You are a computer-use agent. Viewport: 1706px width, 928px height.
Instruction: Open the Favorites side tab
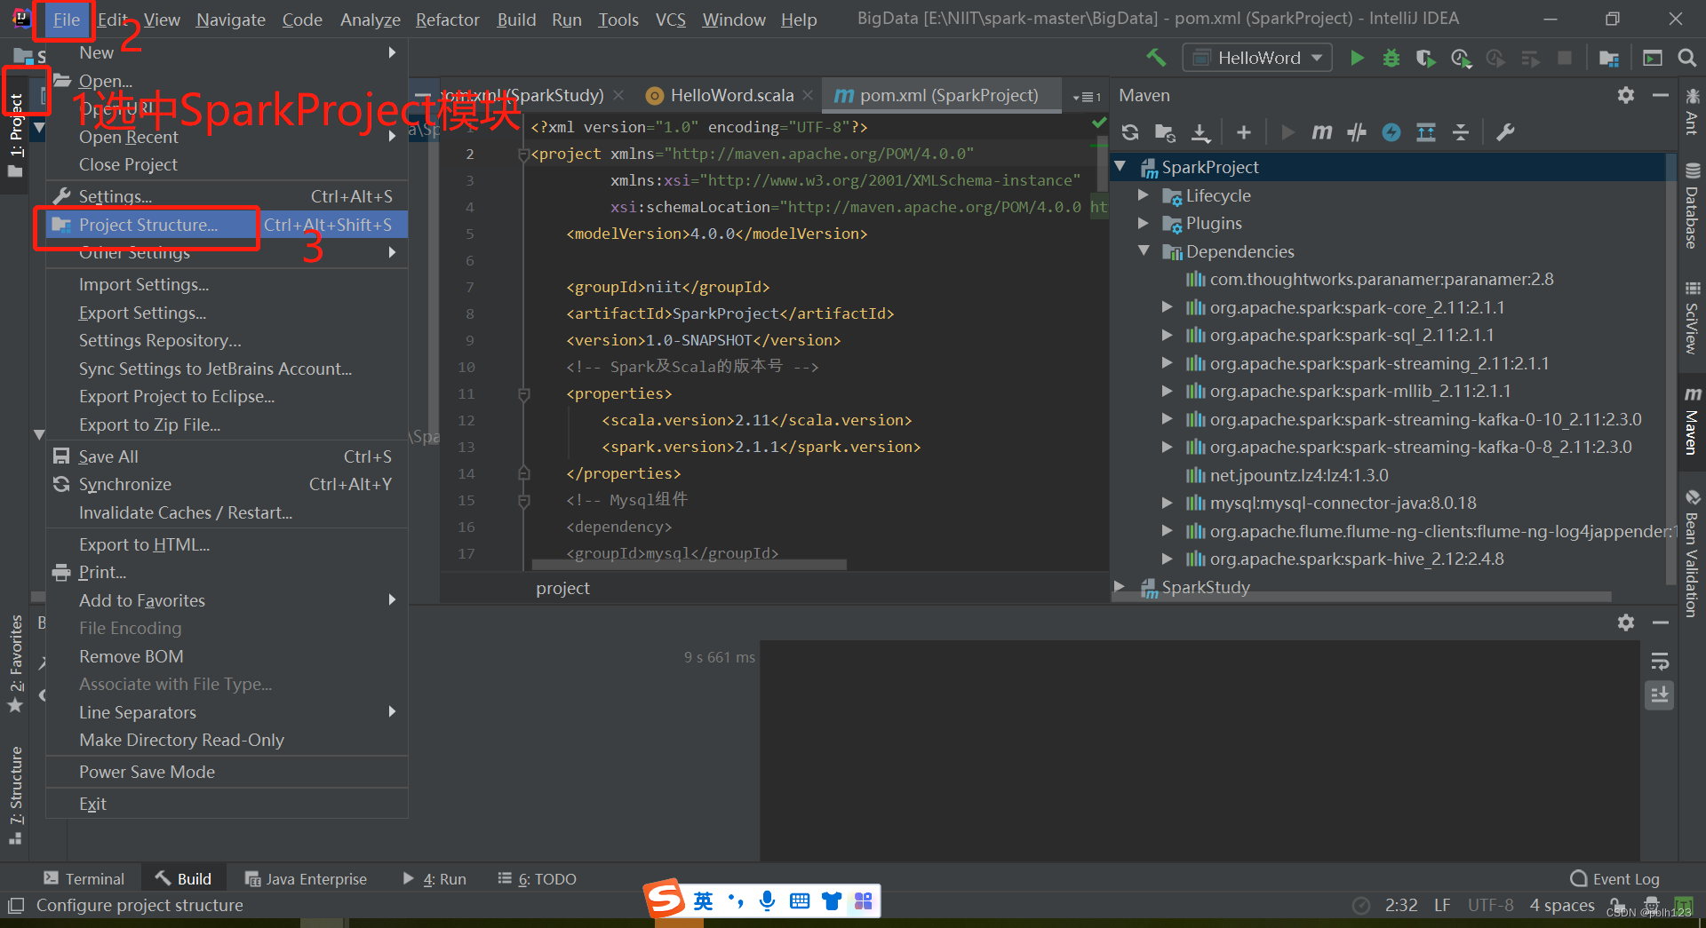coord(16,662)
